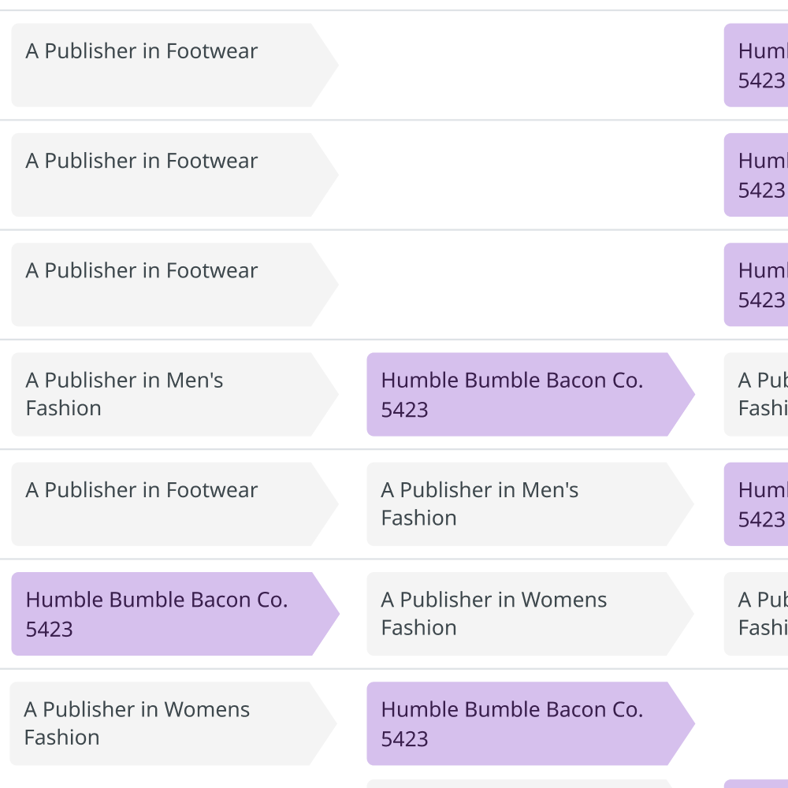Click the cut-off purple Humble step in top row
Image resolution: width=788 pixels, height=788 pixels.
(x=756, y=65)
